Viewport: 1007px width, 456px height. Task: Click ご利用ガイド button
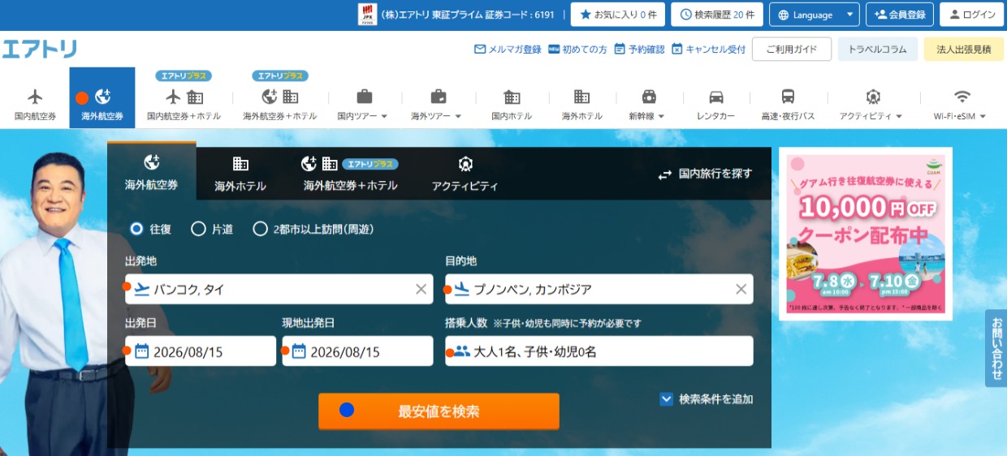792,49
